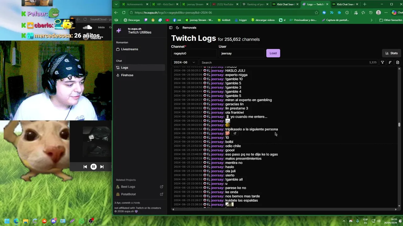Screen dimensions: 403x226
Task: Open the 2024-06 month dropdown
Action: pos(184,62)
